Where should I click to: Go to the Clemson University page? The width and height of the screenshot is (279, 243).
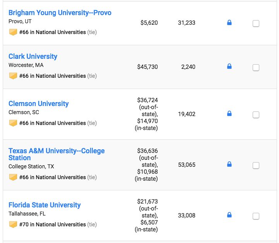pyautogui.click(x=39, y=104)
